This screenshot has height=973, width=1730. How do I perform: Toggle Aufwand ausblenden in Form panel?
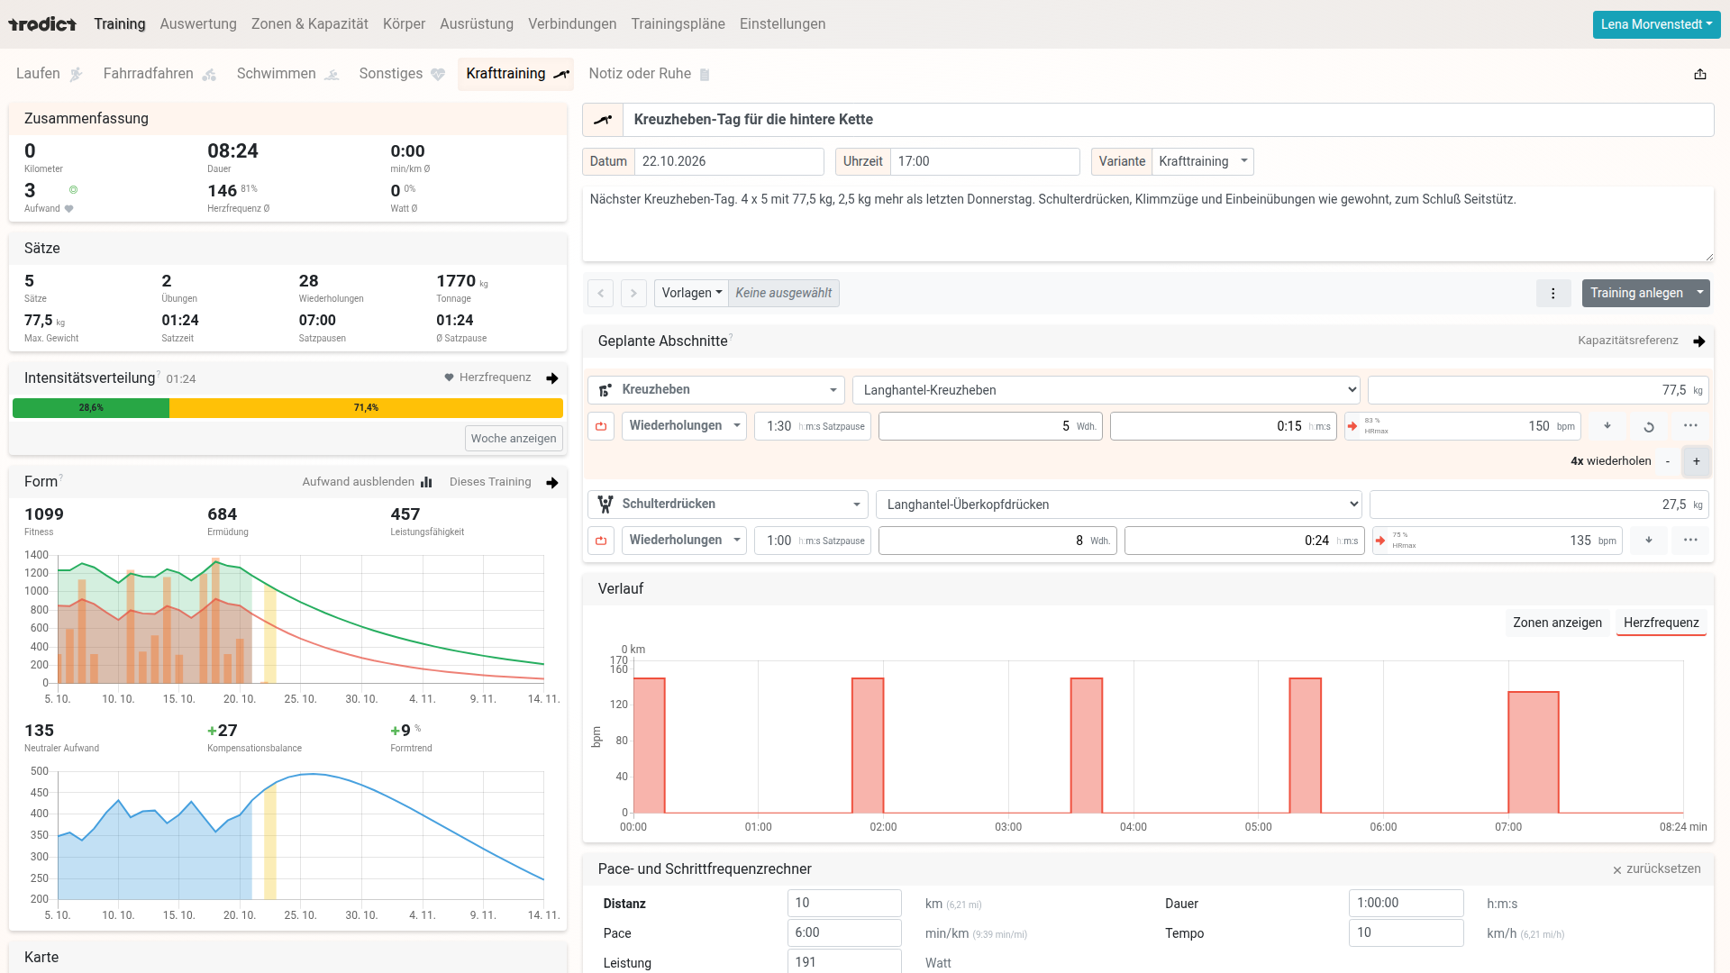click(x=367, y=482)
